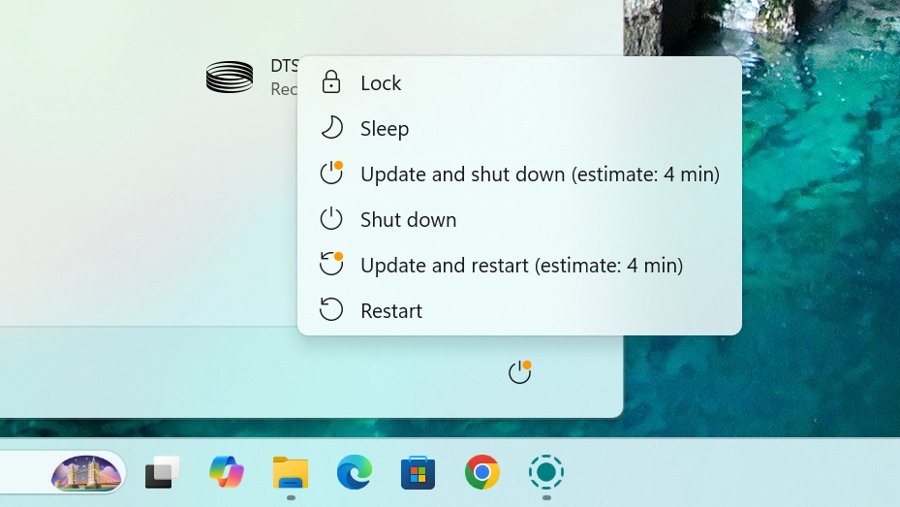Open the DTS app coil icon

tap(230, 78)
